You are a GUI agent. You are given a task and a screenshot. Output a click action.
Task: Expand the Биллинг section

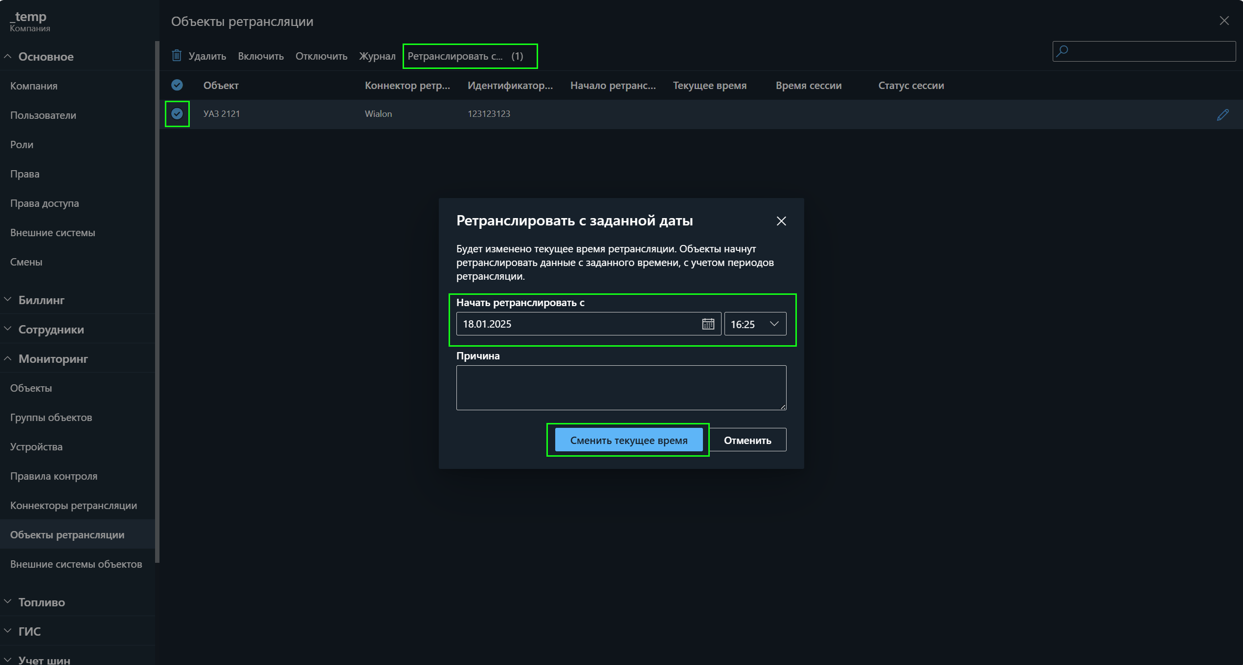(x=41, y=300)
